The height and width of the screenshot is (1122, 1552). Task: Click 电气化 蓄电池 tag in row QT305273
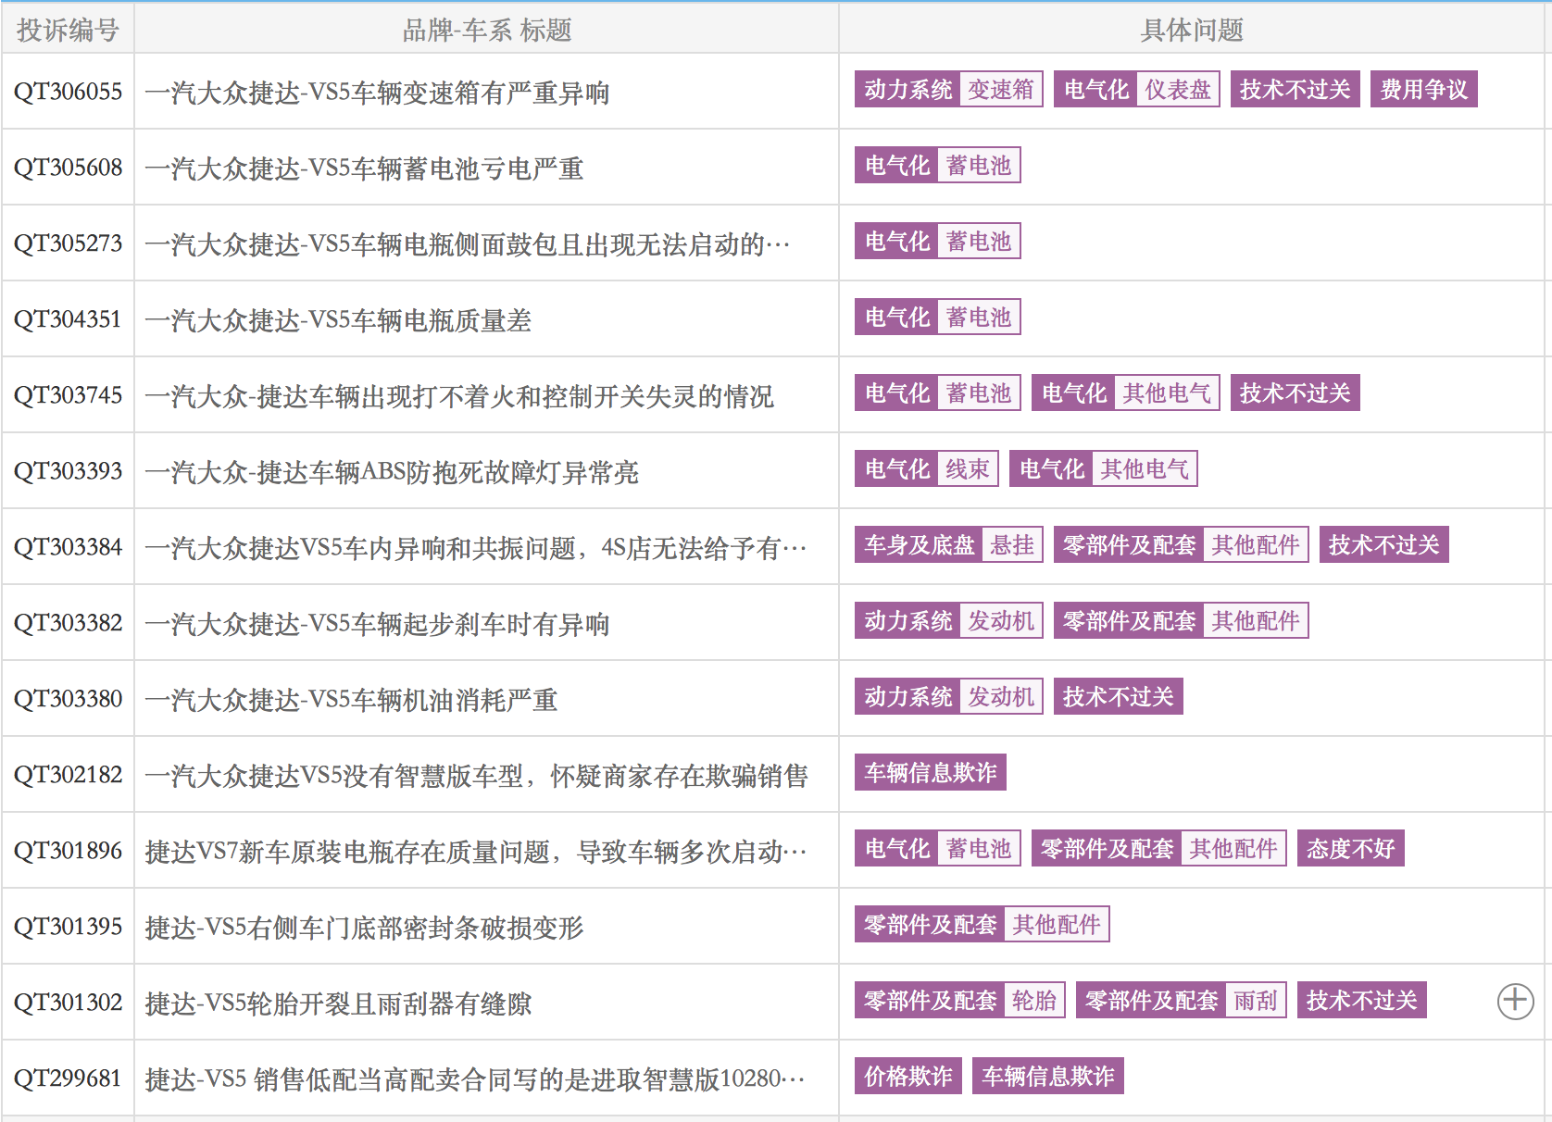tap(938, 242)
